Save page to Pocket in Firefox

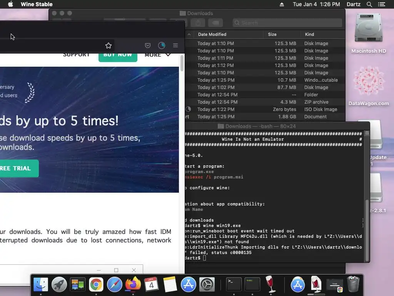pos(148,45)
